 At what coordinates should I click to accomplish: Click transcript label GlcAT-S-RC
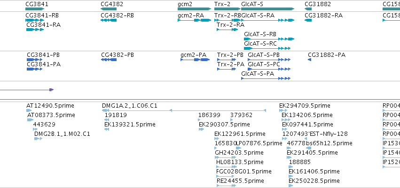pos(260,44)
